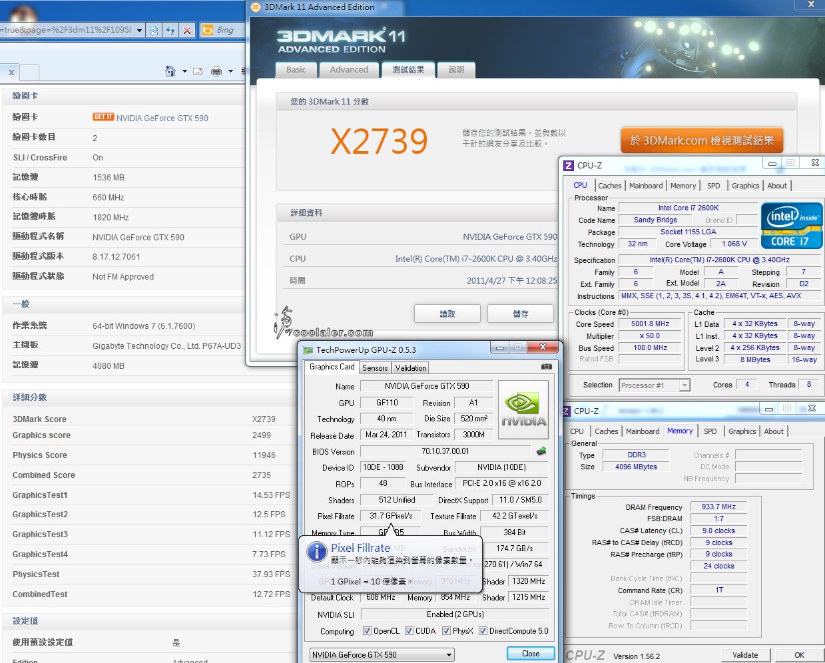Click the BIOS Version 70.10.37.00.01 field
This screenshot has width=825, height=663.
coord(445,451)
